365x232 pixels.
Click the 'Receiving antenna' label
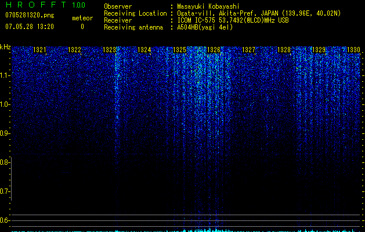pyautogui.click(x=133, y=27)
